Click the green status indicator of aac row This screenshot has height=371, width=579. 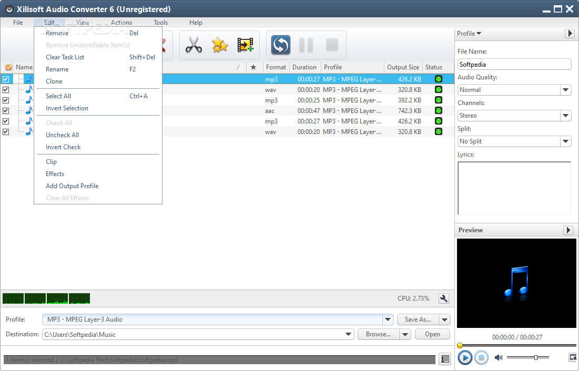point(438,110)
